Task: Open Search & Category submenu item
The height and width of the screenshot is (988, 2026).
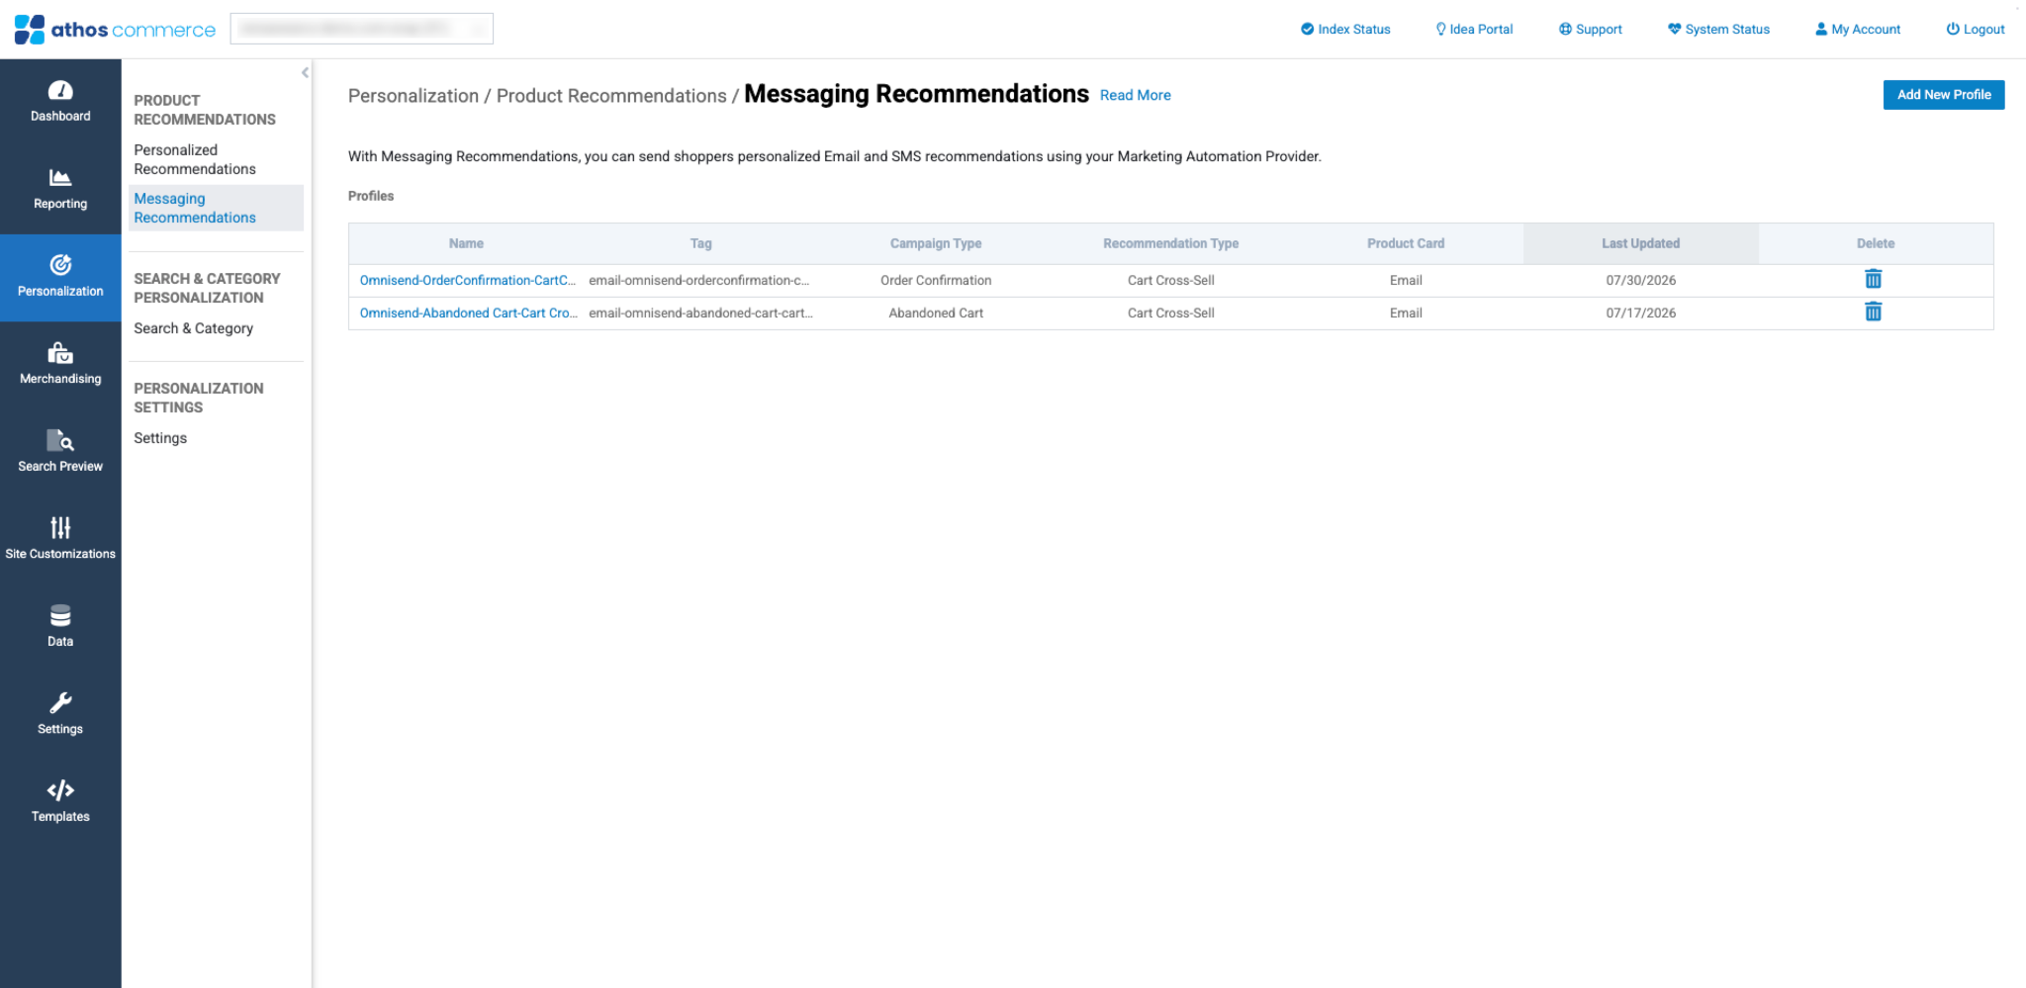Action: [193, 328]
